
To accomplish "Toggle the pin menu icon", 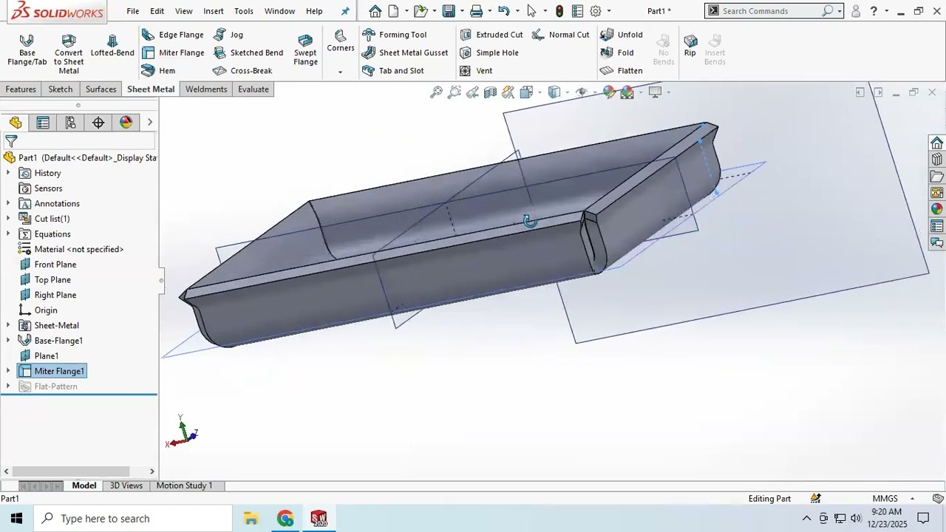I will [x=345, y=11].
